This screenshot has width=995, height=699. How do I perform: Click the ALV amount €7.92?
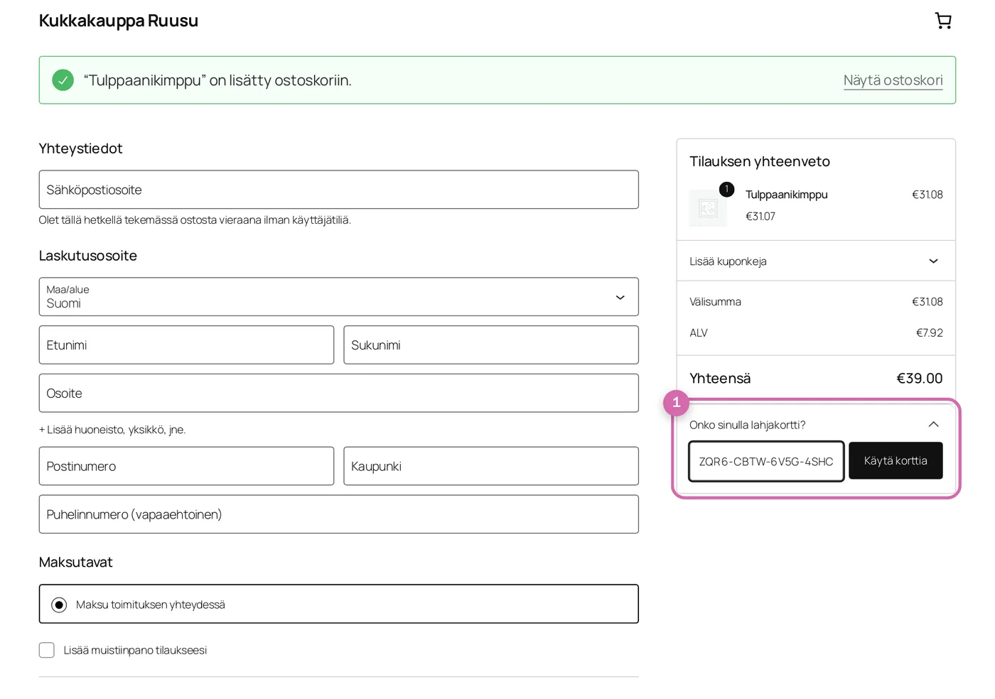pos(930,333)
